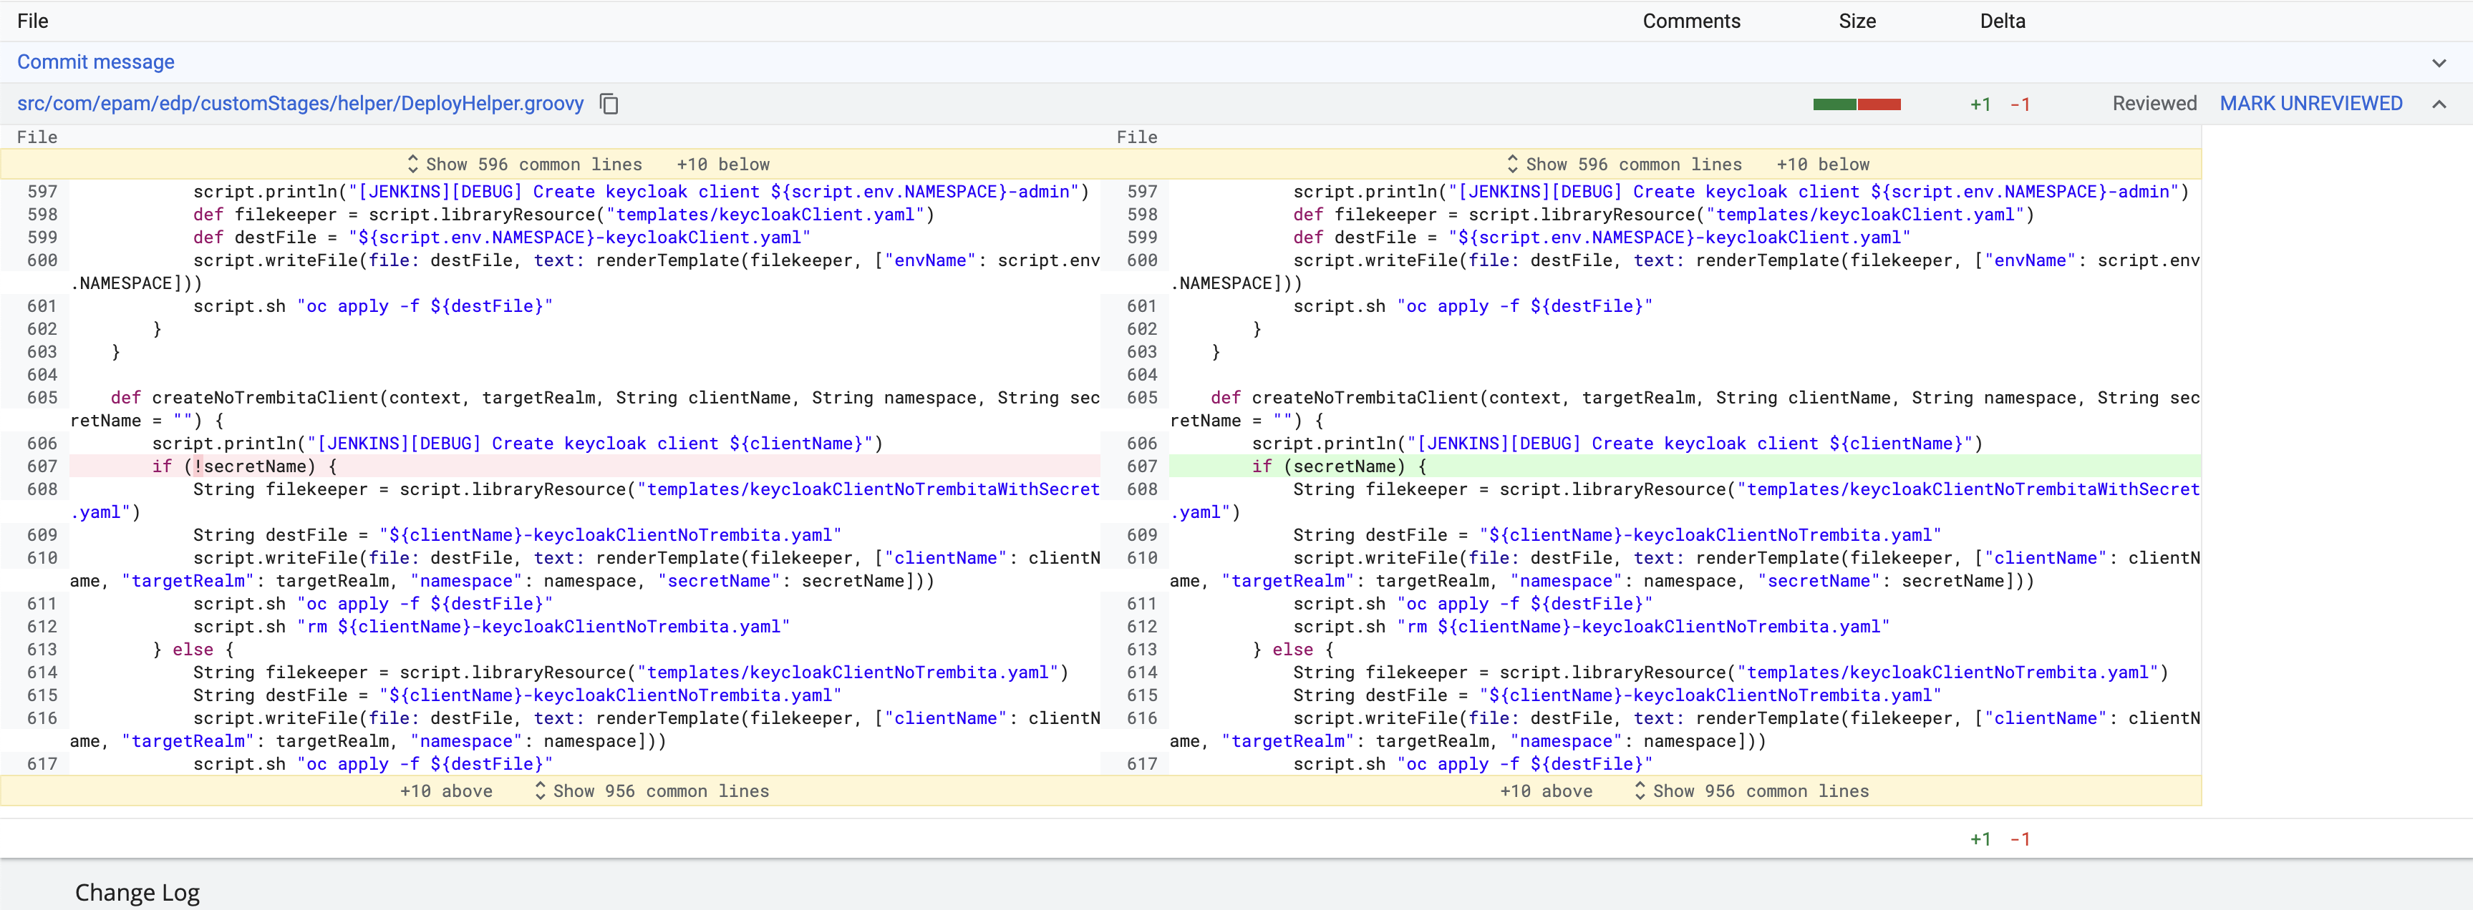This screenshot has height=910, width=2473.
Task: Show 596 common lines on right side
Action: point(1625,164)
